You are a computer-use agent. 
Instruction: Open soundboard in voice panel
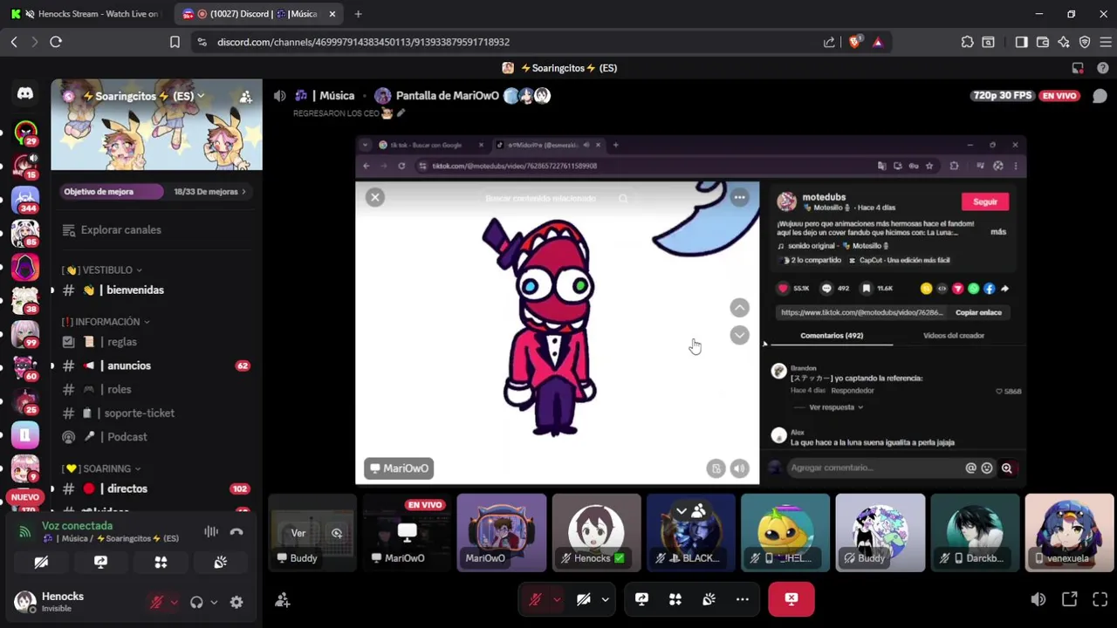[x=221, y=563]
